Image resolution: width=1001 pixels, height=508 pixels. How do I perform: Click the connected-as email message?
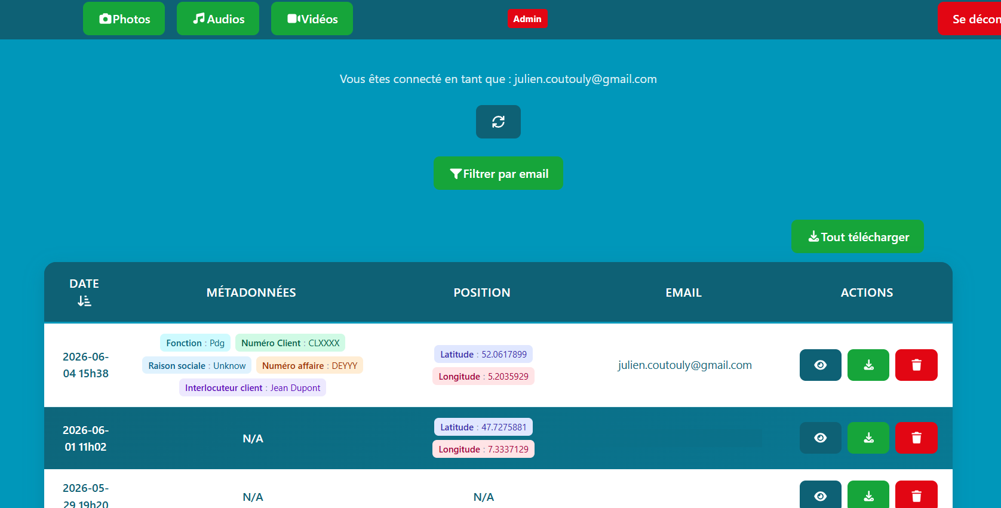[498, 79]
